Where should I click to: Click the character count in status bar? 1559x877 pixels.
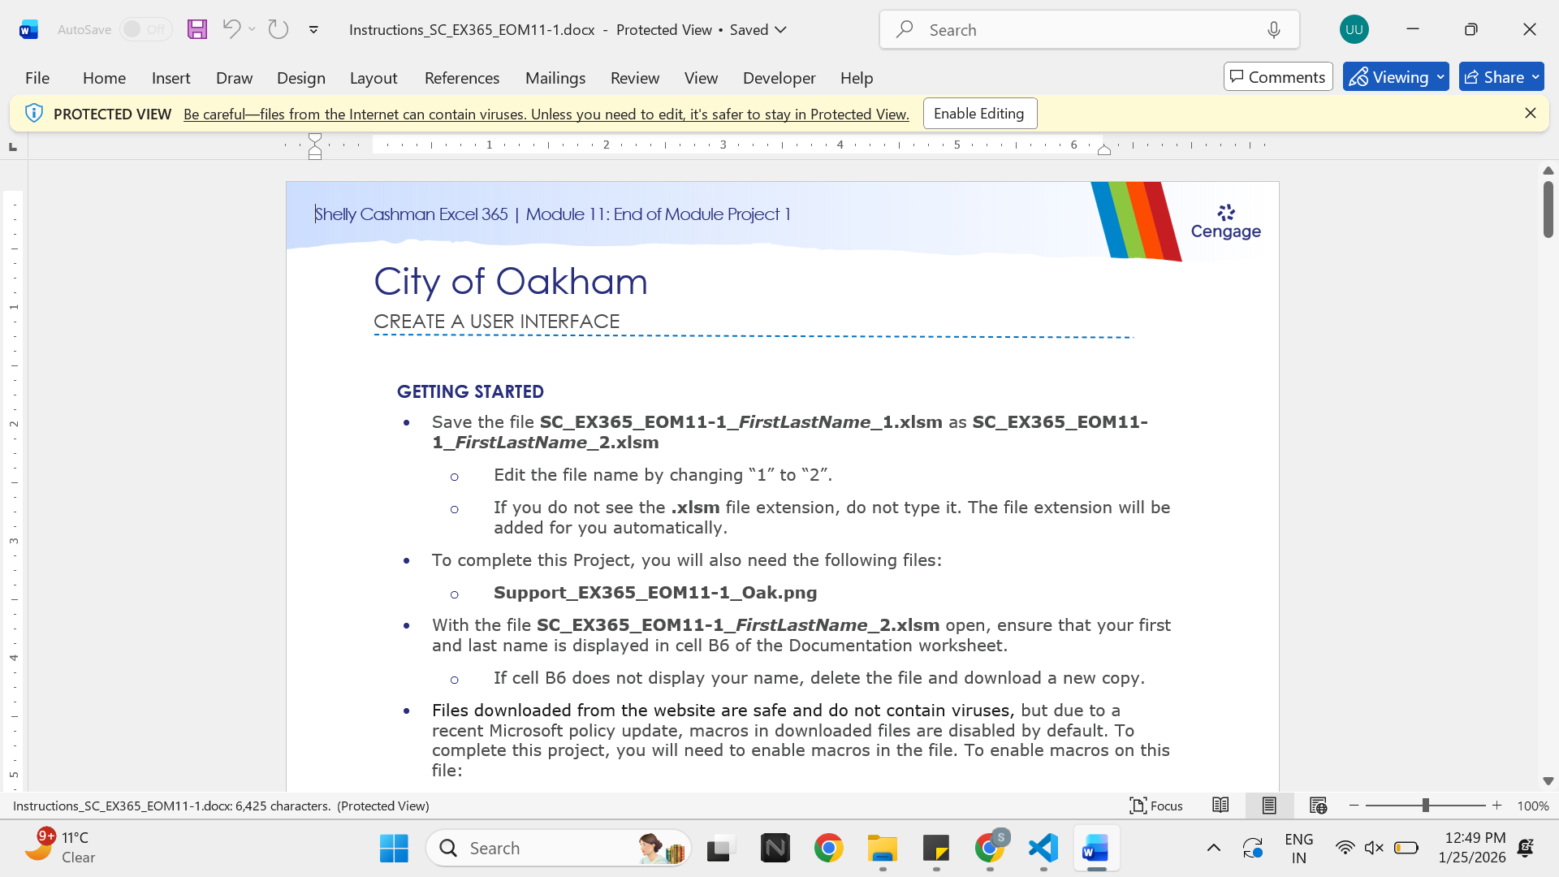221,806
